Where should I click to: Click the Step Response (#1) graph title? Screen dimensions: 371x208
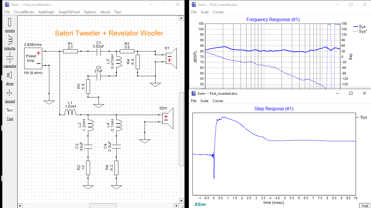click(274, 109)
